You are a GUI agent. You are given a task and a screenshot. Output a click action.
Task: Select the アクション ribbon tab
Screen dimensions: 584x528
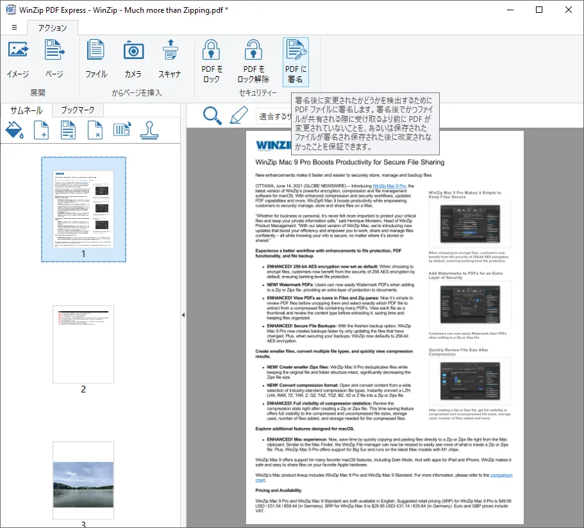tap(53, 28)
